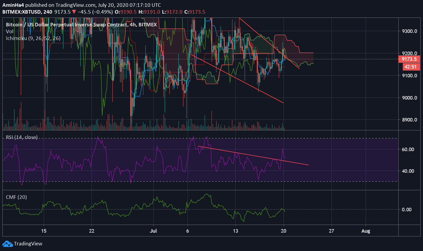Select the Vol indicator label
Image resolution: width=423 pixels, height=251 pixels.
[10, 31]
